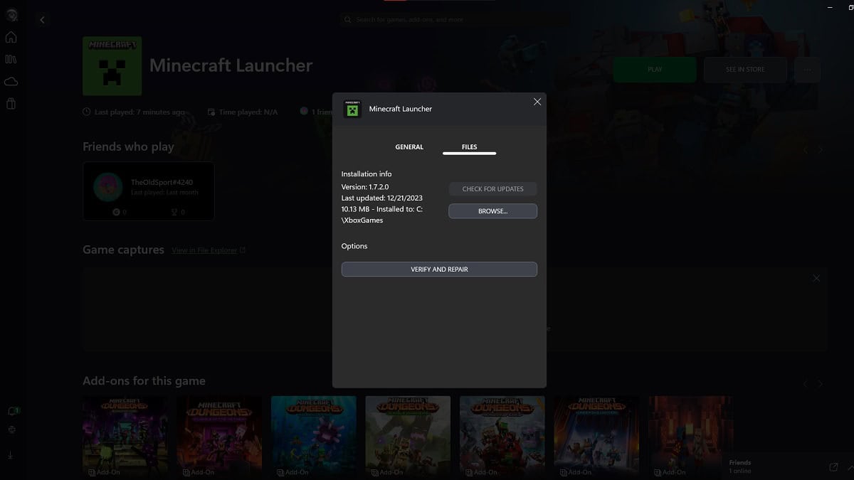Open the more options menu beside Play
This screenshot has height=480, width=854.
806,69
